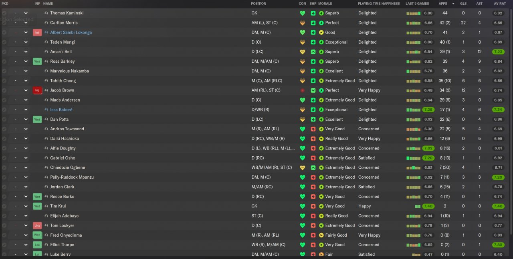513x259 pixels.
Task: Click the Wnt badge beside Reece Burke
Action: pyautogui.click(x=37, y=197)
